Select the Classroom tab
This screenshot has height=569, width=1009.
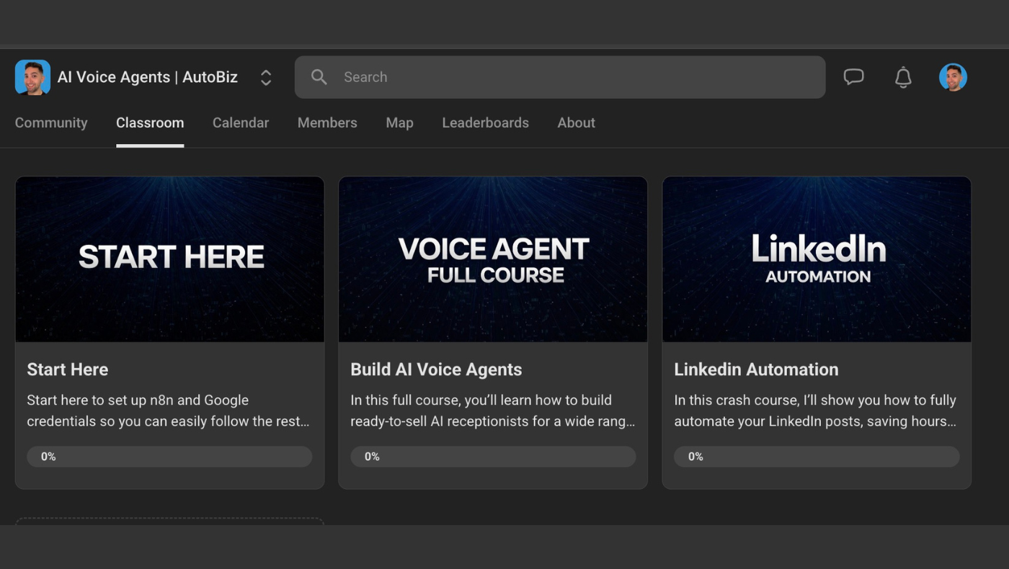click(x=150, y=123)
